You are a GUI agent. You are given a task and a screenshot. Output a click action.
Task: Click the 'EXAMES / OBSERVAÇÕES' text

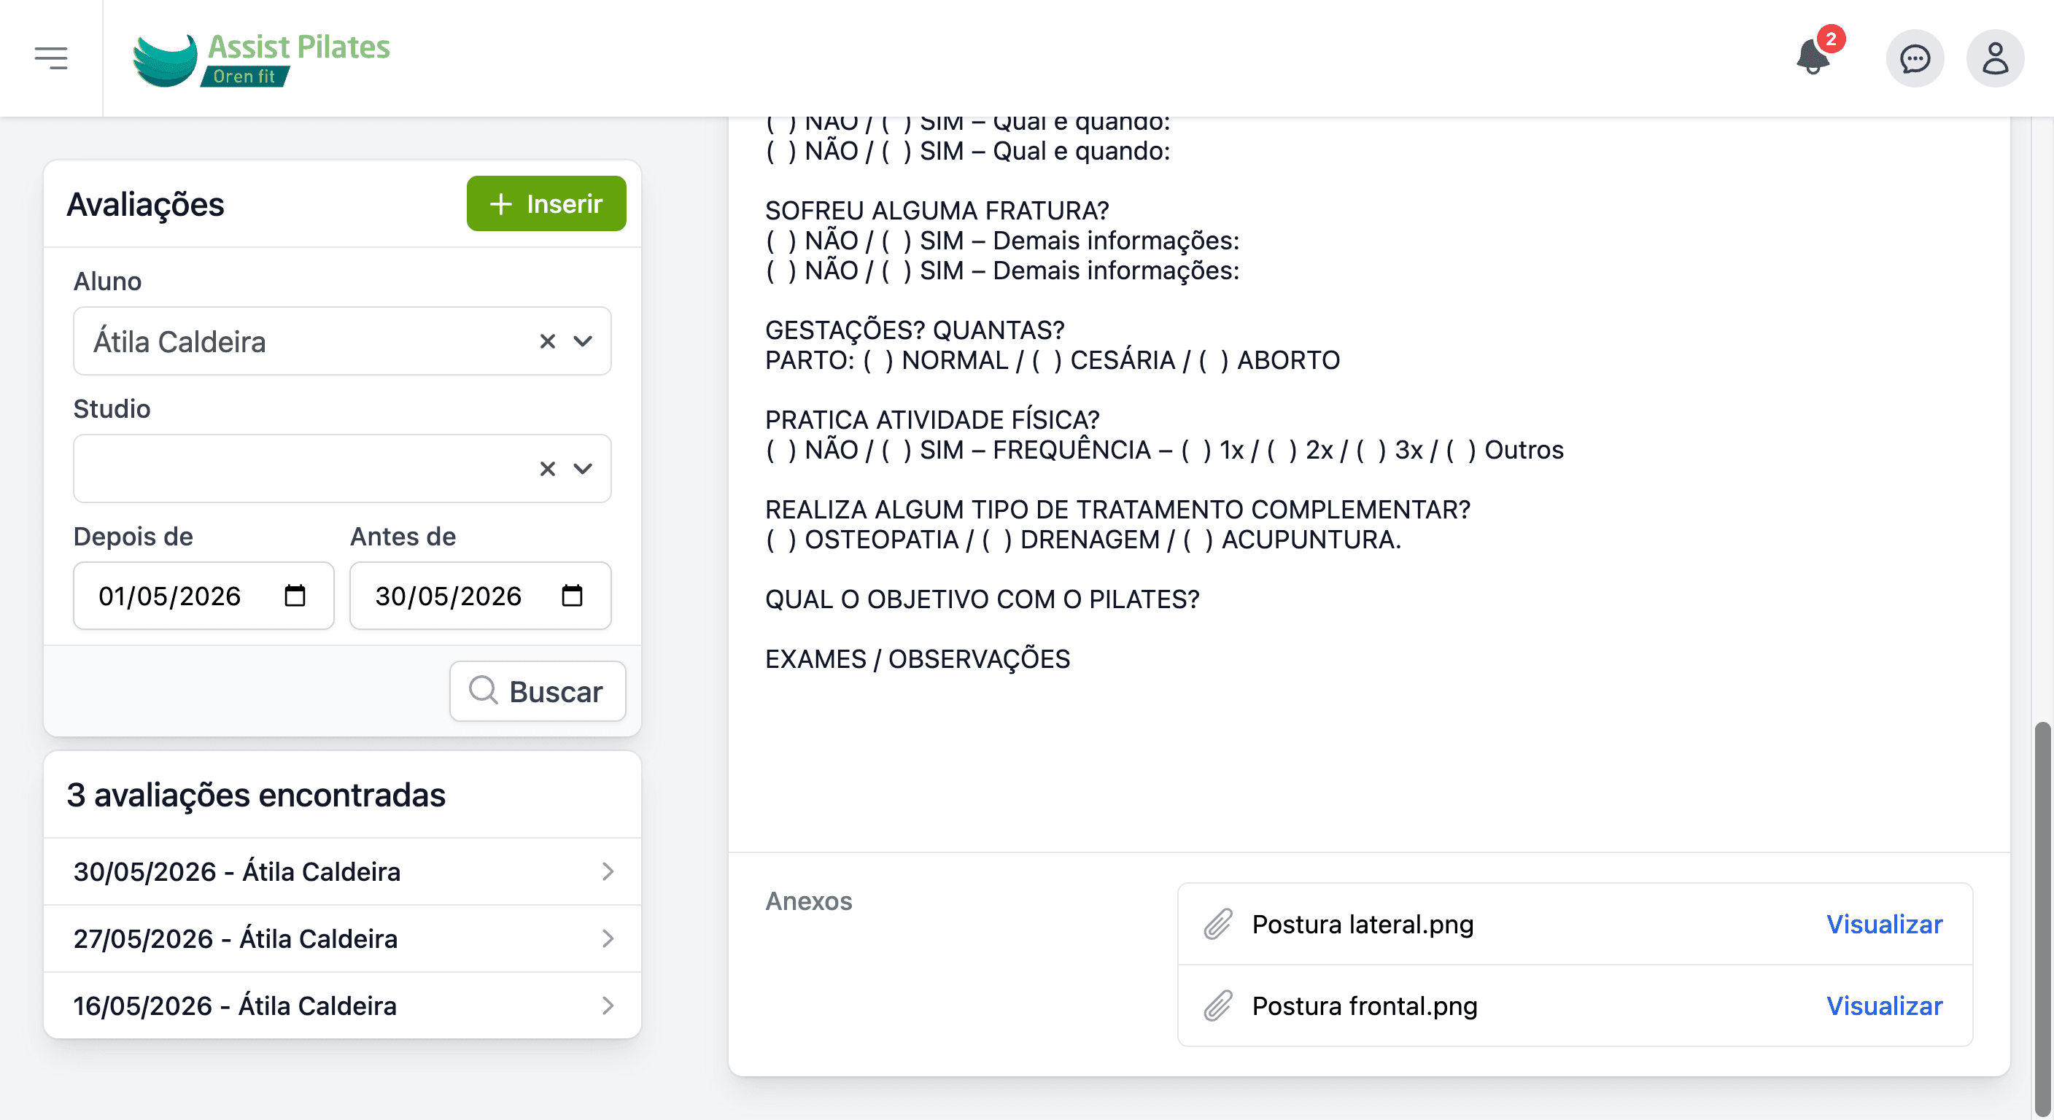click(x=918, y=658)
